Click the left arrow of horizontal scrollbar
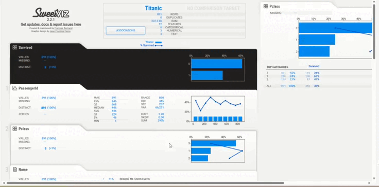379x187 pixels. click(4, 183)
